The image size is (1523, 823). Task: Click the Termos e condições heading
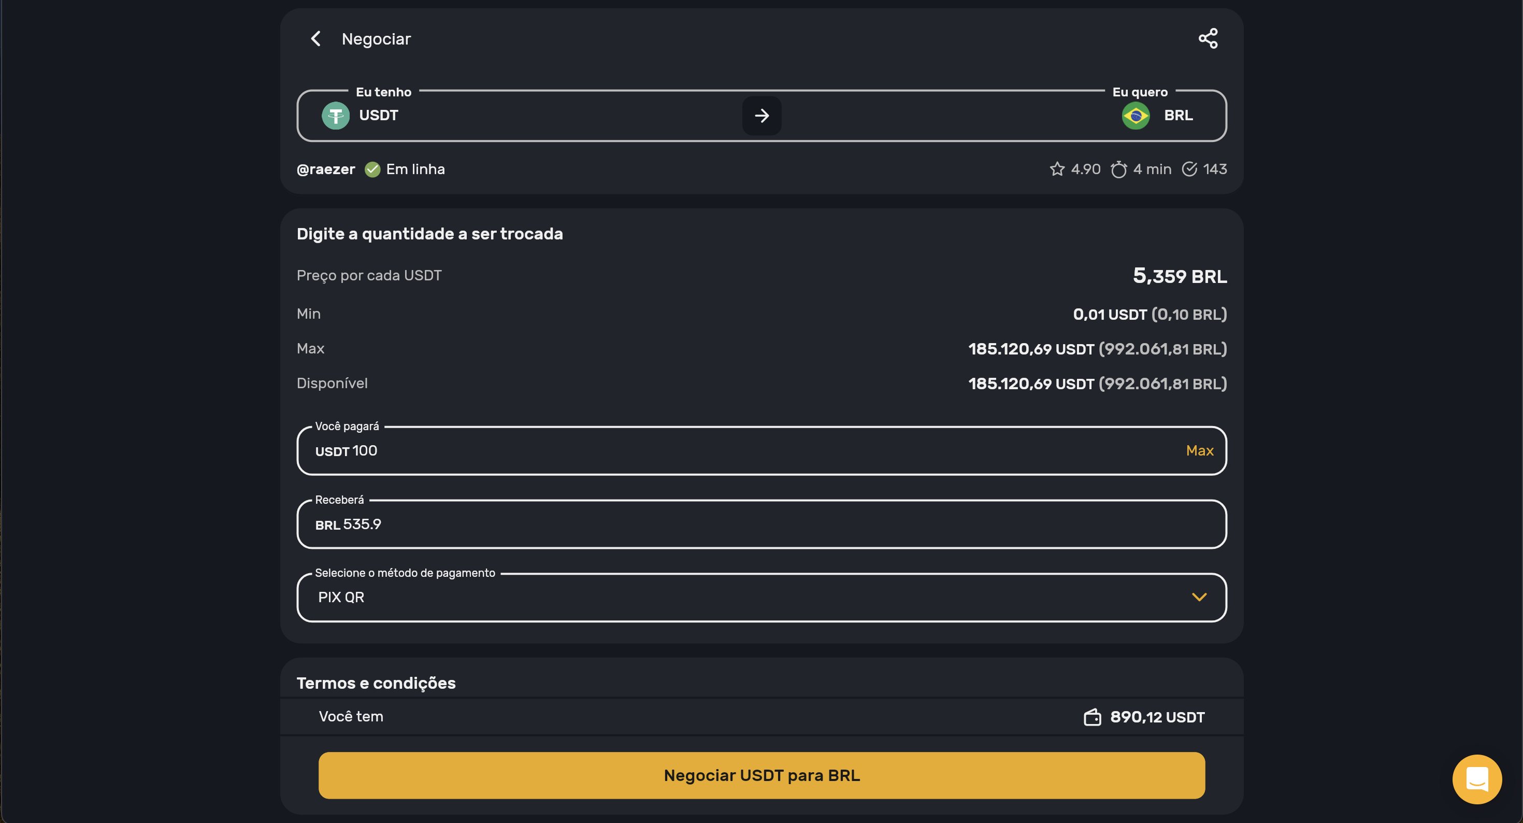click(376, 684)
